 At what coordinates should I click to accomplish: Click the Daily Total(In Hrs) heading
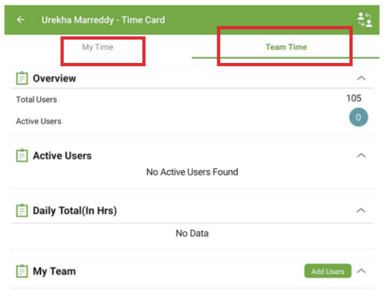[x=75, y=211]
